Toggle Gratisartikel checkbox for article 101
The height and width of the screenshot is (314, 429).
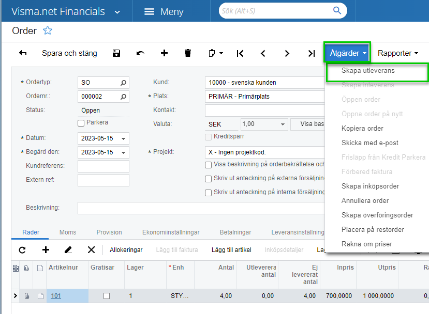(x=107, y=296)
